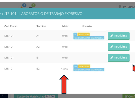
Task: Click the teacher name tag in the A1 row
Action: pyautogui.click(x=89, y=38)
